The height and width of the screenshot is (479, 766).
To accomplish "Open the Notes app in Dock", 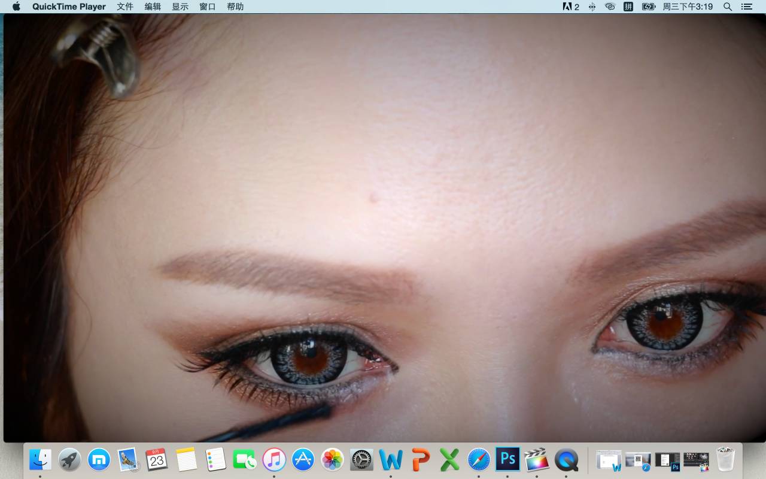I will point(186,460).
